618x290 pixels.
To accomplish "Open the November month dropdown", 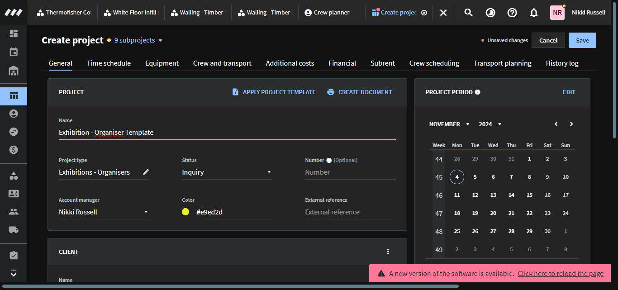I will (x=449, y=124).
